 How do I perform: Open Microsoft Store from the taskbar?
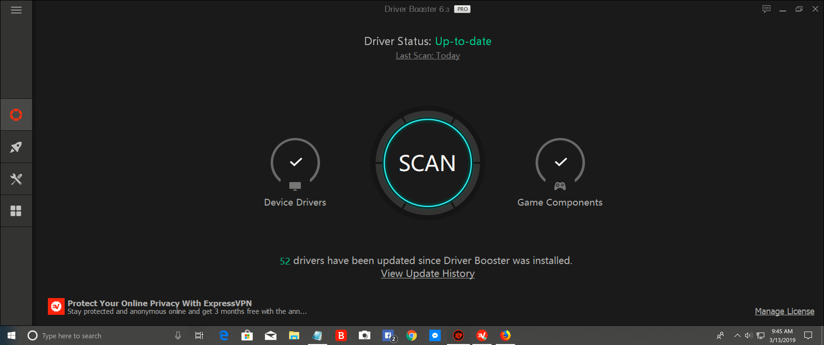247,335
